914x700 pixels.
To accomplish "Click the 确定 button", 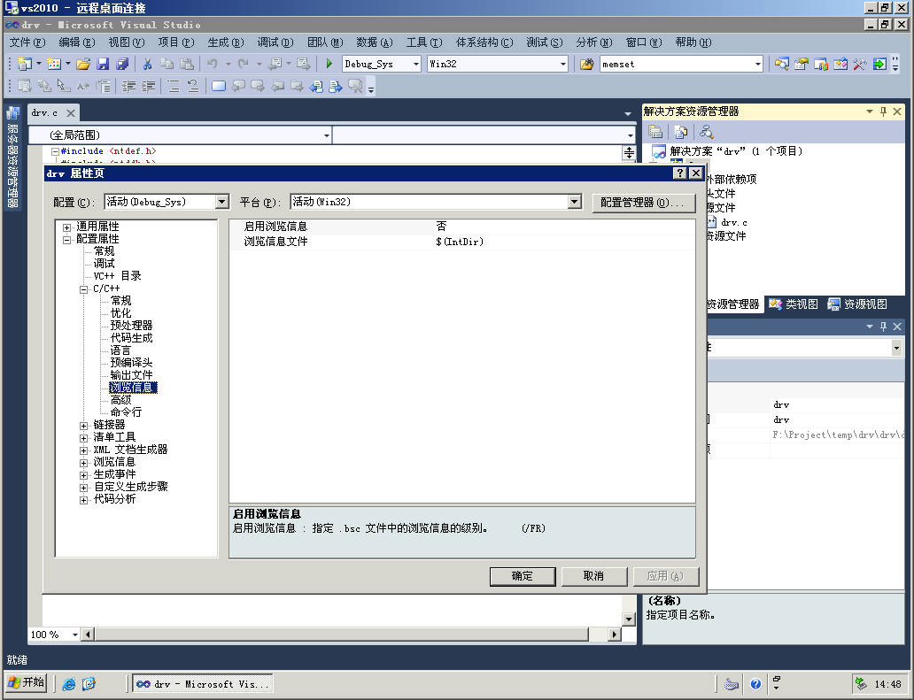I will tap(523, 576).
